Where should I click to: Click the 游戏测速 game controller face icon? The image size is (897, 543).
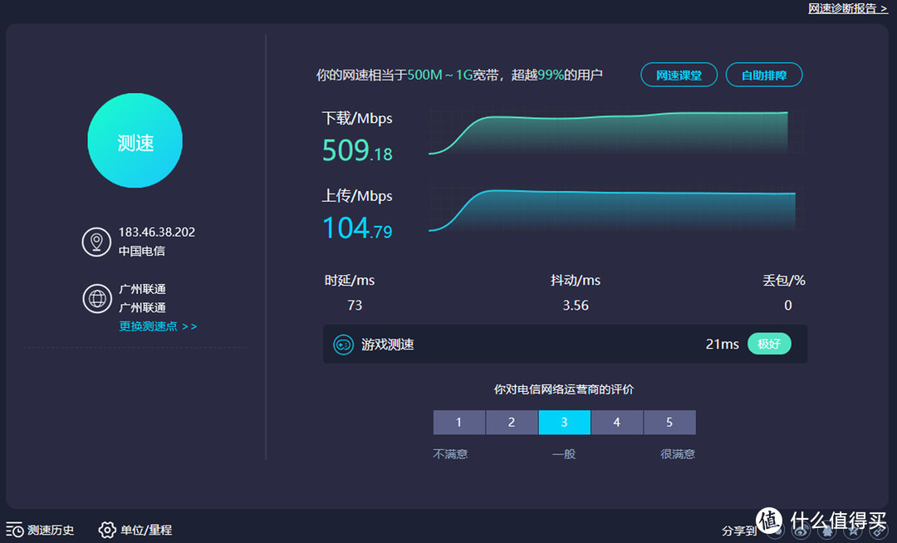point(344,343)
